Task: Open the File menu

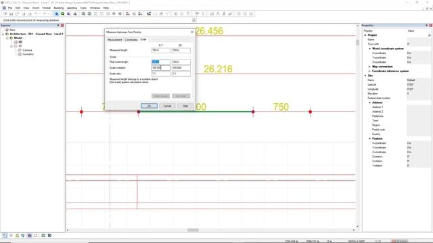Action: (x=10, y=8)
